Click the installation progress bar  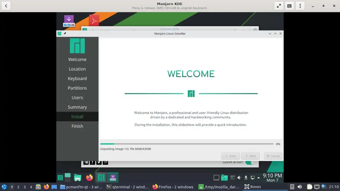click(x=187, y=144)
